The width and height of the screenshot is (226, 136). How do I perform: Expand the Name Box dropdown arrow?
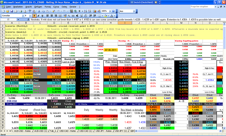tap(18, 20)
